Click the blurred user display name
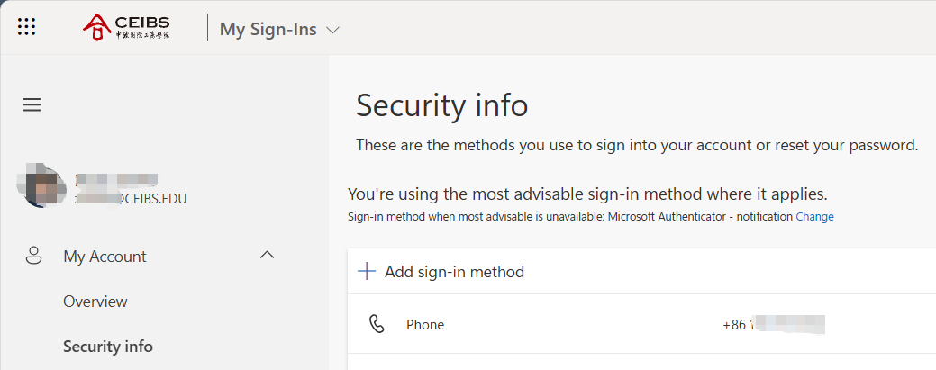This screenshot has width=936, height=370. (x=117, y=178)
